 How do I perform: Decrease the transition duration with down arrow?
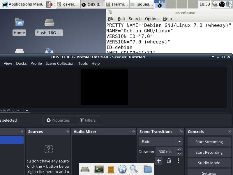[x=179, y=154]
